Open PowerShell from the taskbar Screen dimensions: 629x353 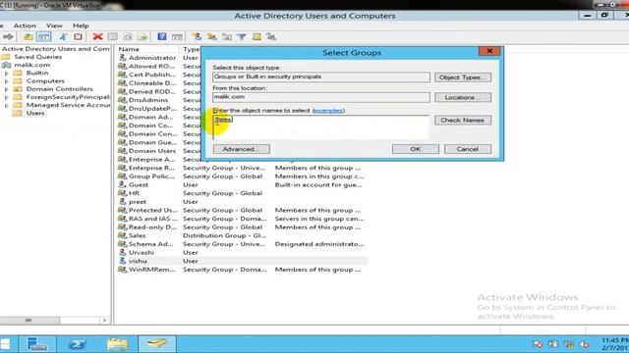(x=77, y=344)
